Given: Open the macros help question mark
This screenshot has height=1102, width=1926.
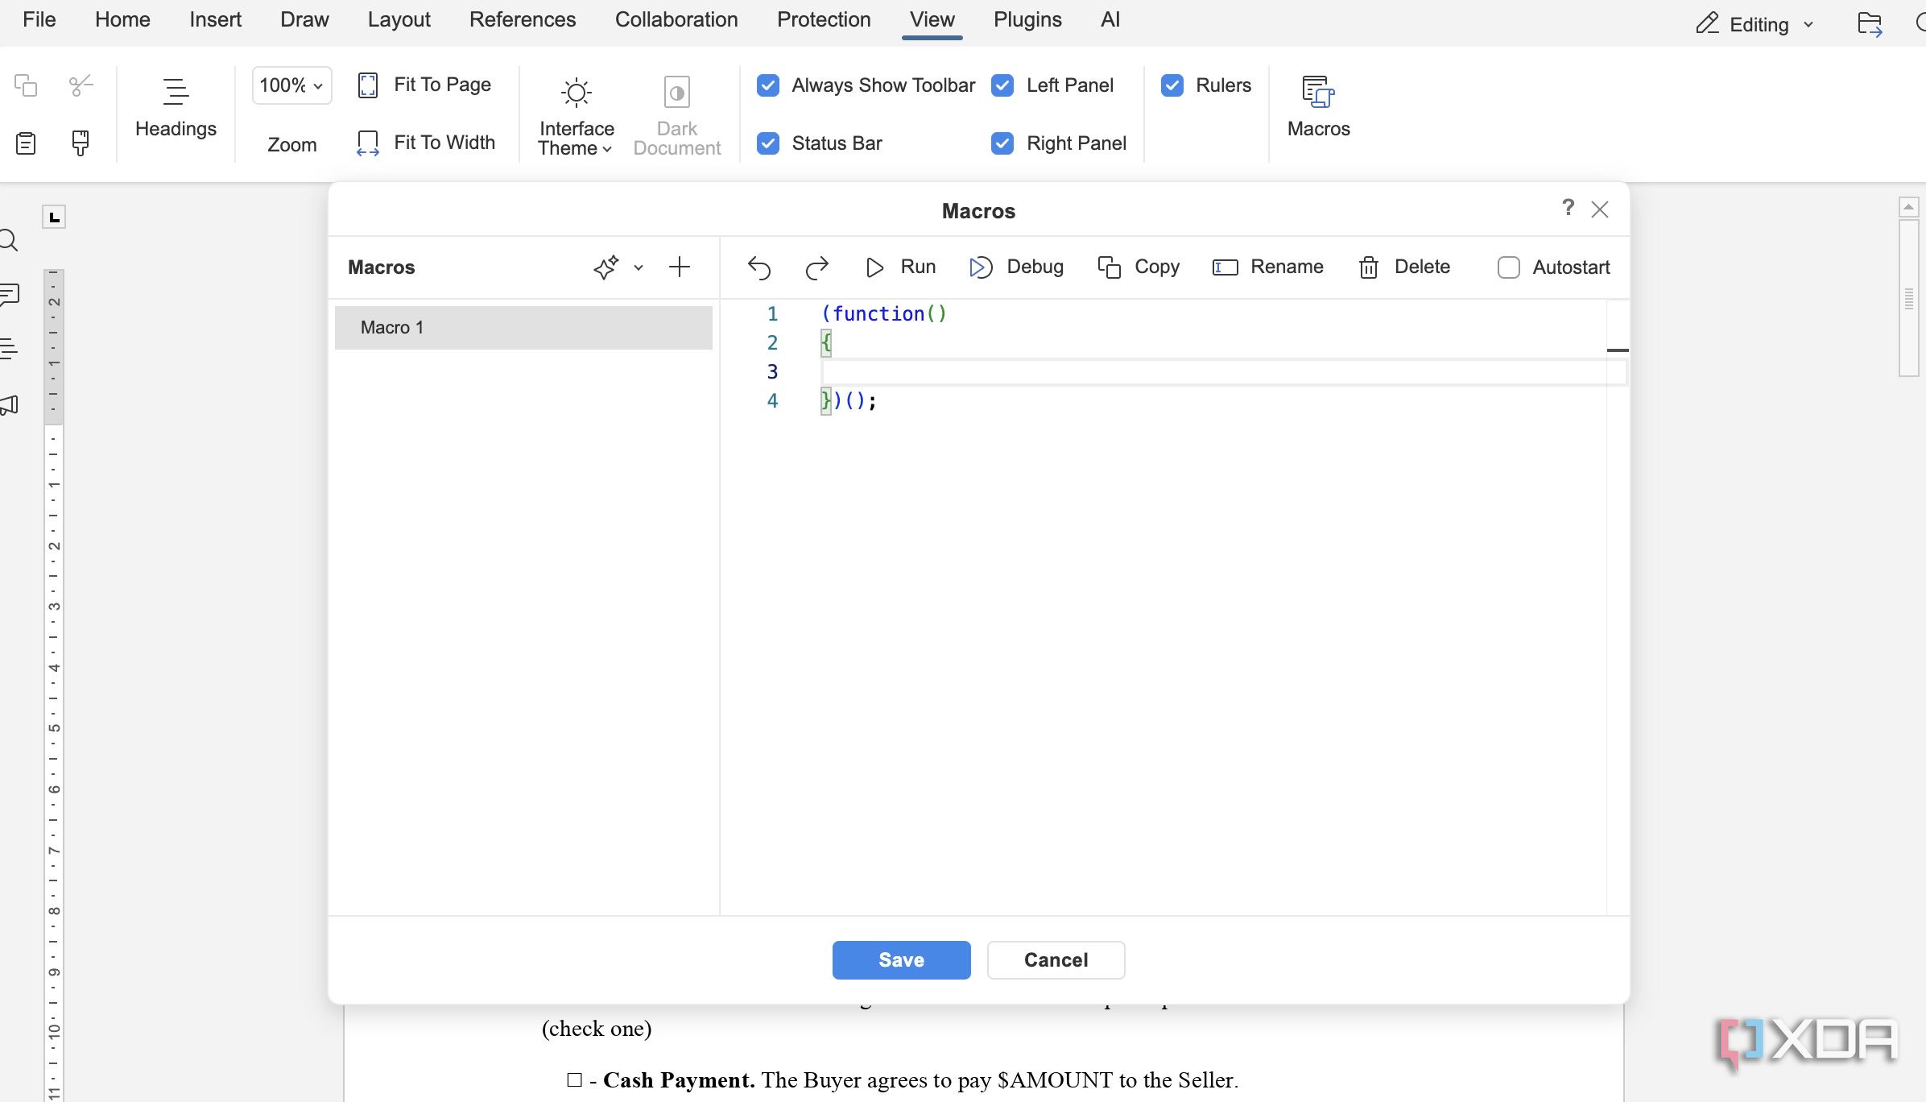Looking at the screenshot, I should pyautogui.click(x=1568, y=208).
